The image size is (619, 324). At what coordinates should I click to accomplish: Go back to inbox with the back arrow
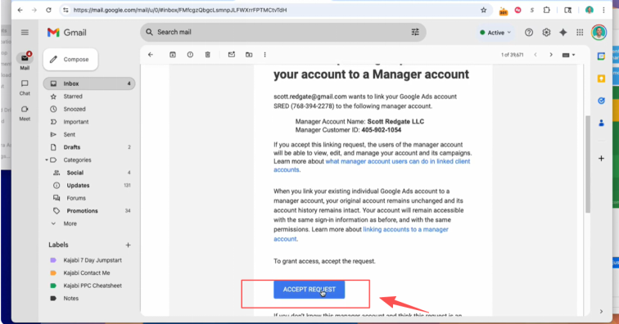[x=151, y=55]
